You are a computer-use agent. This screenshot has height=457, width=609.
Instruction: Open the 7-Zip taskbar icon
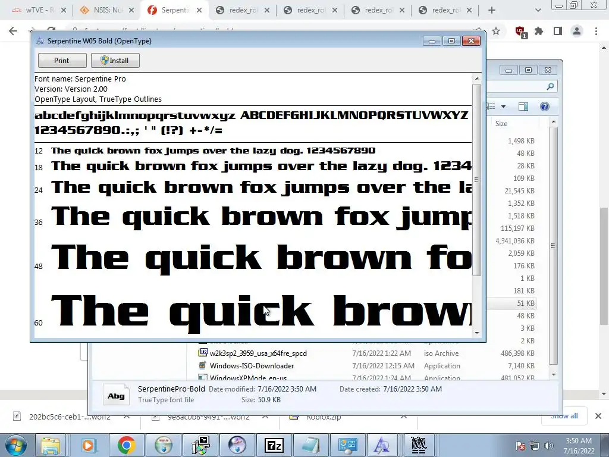pos(274,445)
